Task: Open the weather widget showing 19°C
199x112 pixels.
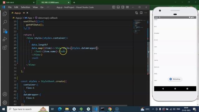Action: pyautogui.click(x=145, y=109)
